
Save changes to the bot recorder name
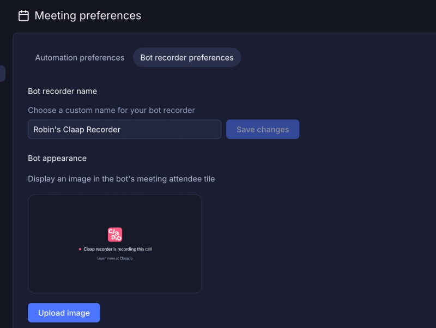point(263,129)
